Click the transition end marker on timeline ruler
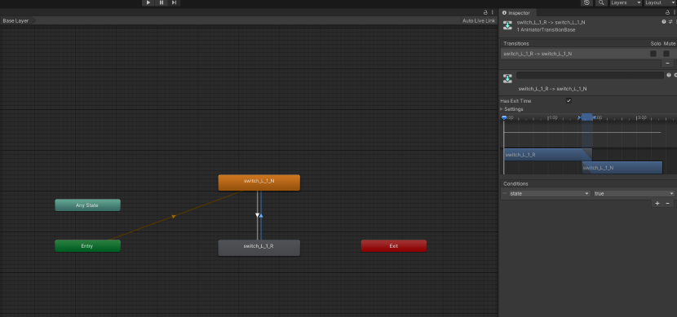This screenshot has height=317, width=677. click(594, 117)
